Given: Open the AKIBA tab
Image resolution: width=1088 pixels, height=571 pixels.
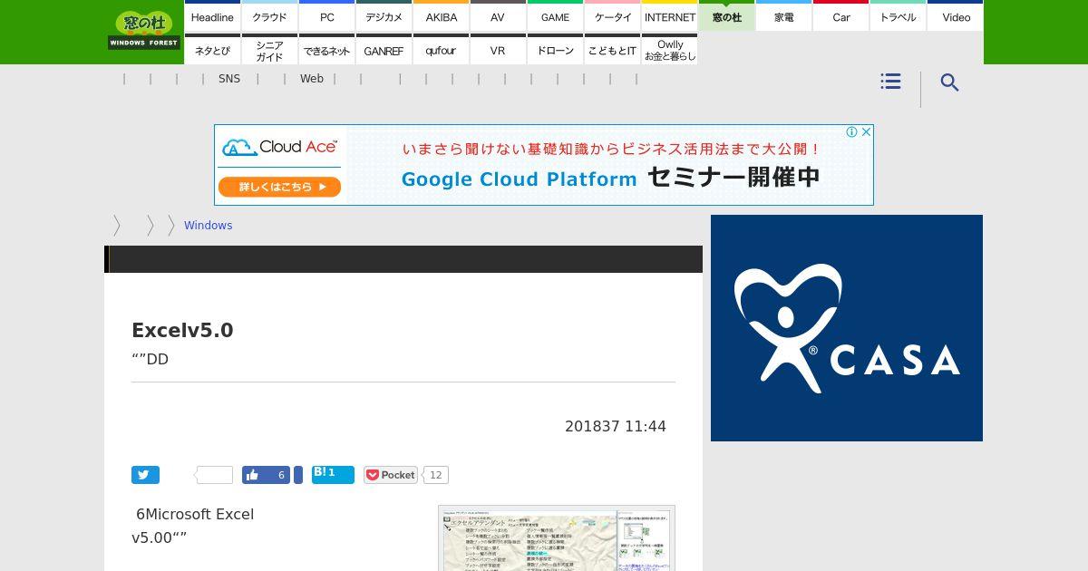Looking at the screenshot, I should (441, 16).
